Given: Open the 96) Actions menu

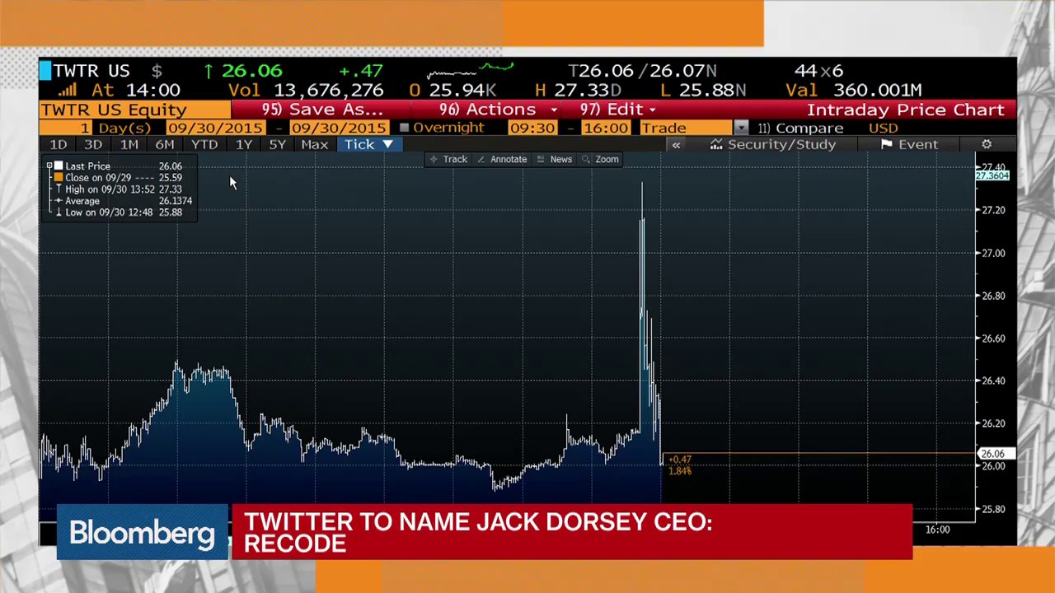Looking at the screenshot, I should 498,110.
